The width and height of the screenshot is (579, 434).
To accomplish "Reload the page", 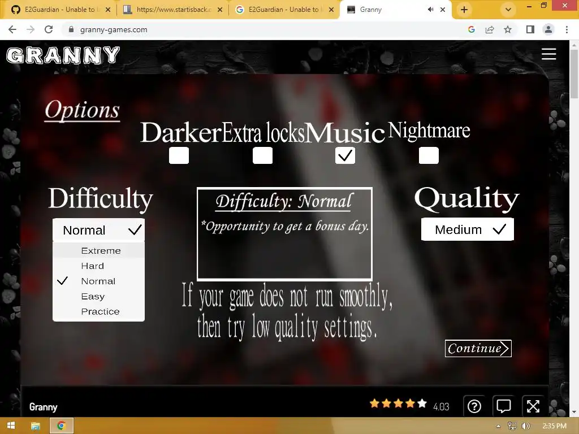I will tap(49, 29).
